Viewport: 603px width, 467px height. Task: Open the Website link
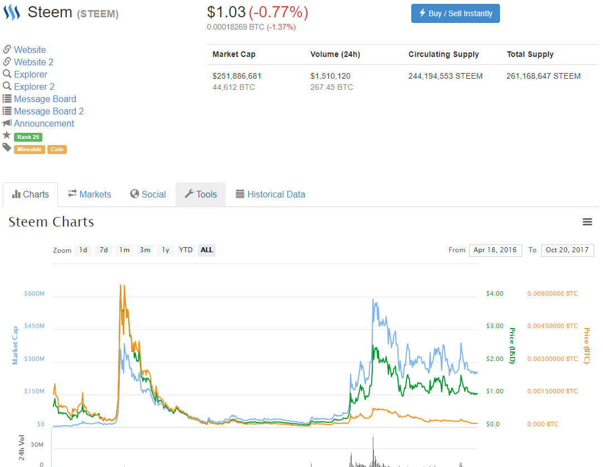tap(30, 50)
